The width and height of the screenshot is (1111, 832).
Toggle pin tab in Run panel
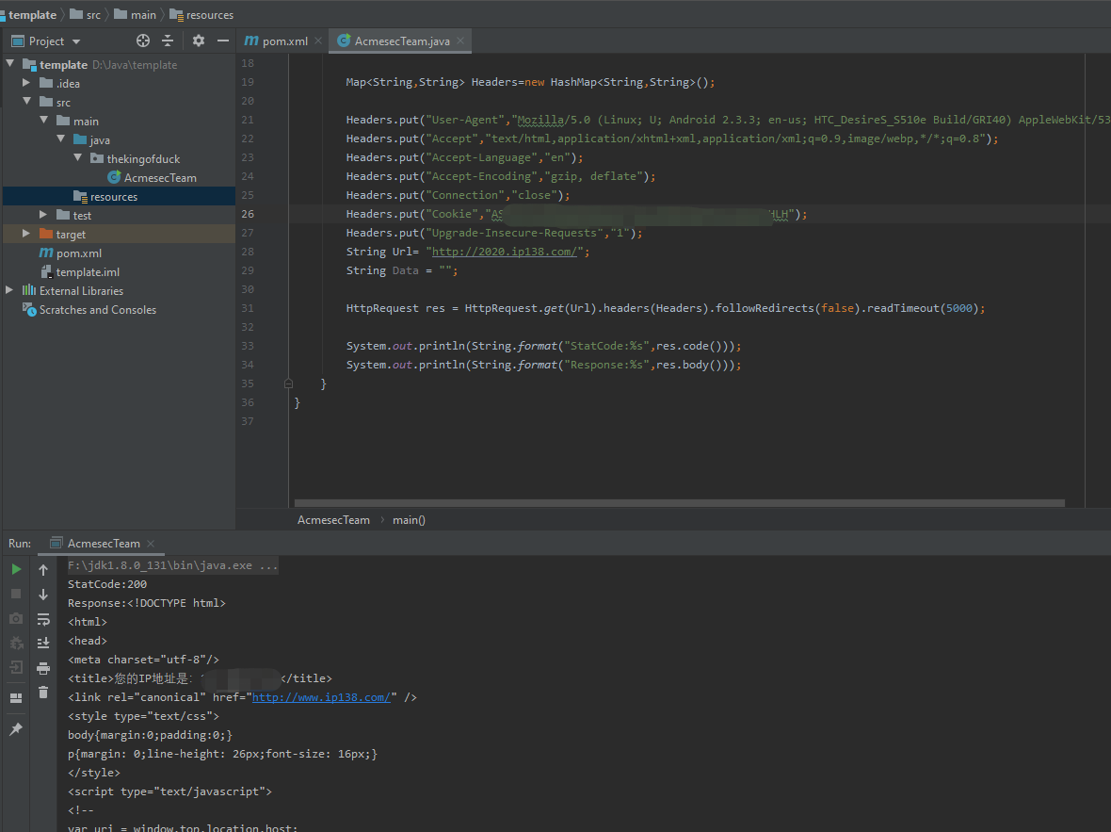pyautogui.click(x=16, y=729)
